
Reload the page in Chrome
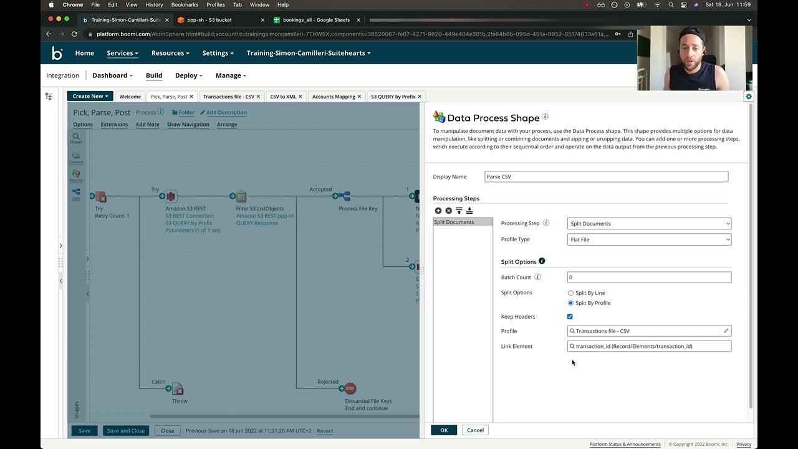click(74, 34)
